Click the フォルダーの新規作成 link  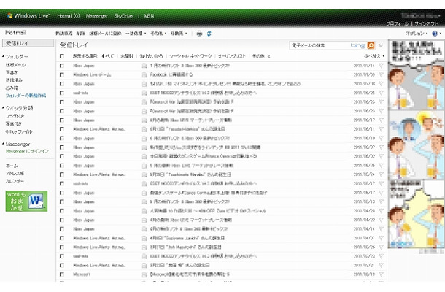(26, 96)
